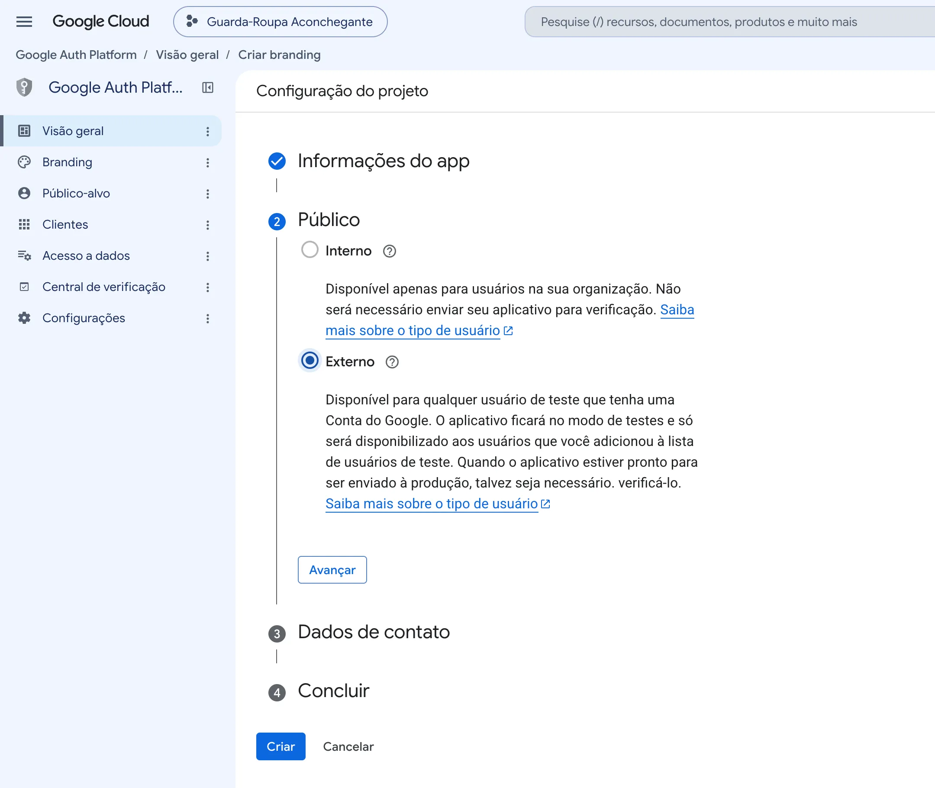
Task: Expand the Concluir step
Action: coord(334,691)
